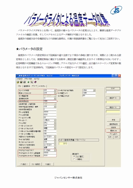Viewport: 133px width, 188px height.
Task: Click the yellow version field showing 3.10
Action: 63,144
